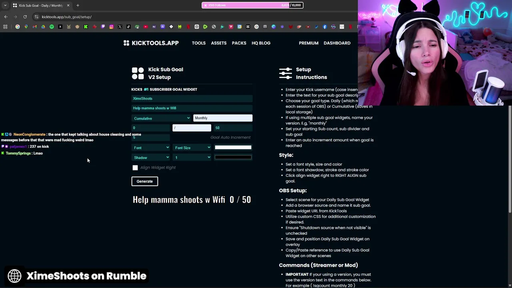The width and height of the screenshot is (512, 288).
Task: Click the KICKTOOLS.APP logo
Action: [x=151, y=43]
